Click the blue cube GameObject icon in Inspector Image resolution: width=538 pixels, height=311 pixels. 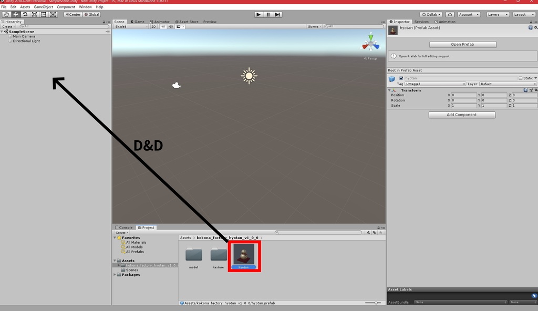click(x=392, y=79)
